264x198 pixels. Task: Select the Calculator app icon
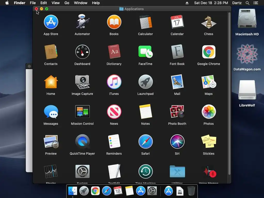click(x=145, y=22)
